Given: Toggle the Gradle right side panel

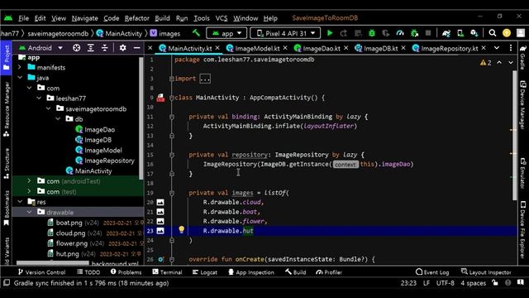Looking at the screenshot, I should tap(523, 57).
